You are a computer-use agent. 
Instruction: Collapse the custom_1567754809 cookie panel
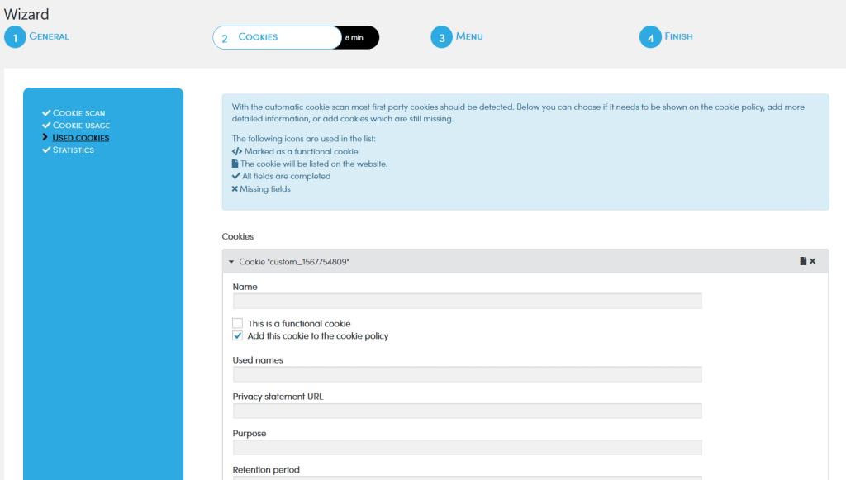(x=231, y=262)
